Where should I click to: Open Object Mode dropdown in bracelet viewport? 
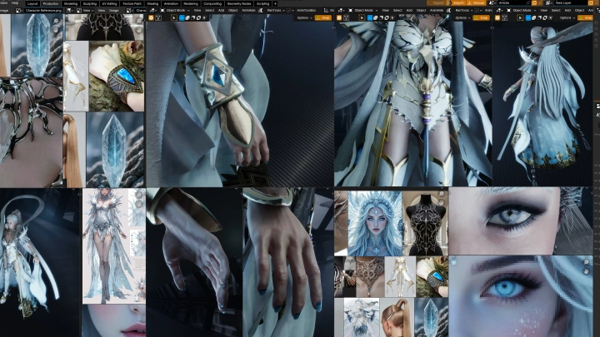tap(176, 11)
